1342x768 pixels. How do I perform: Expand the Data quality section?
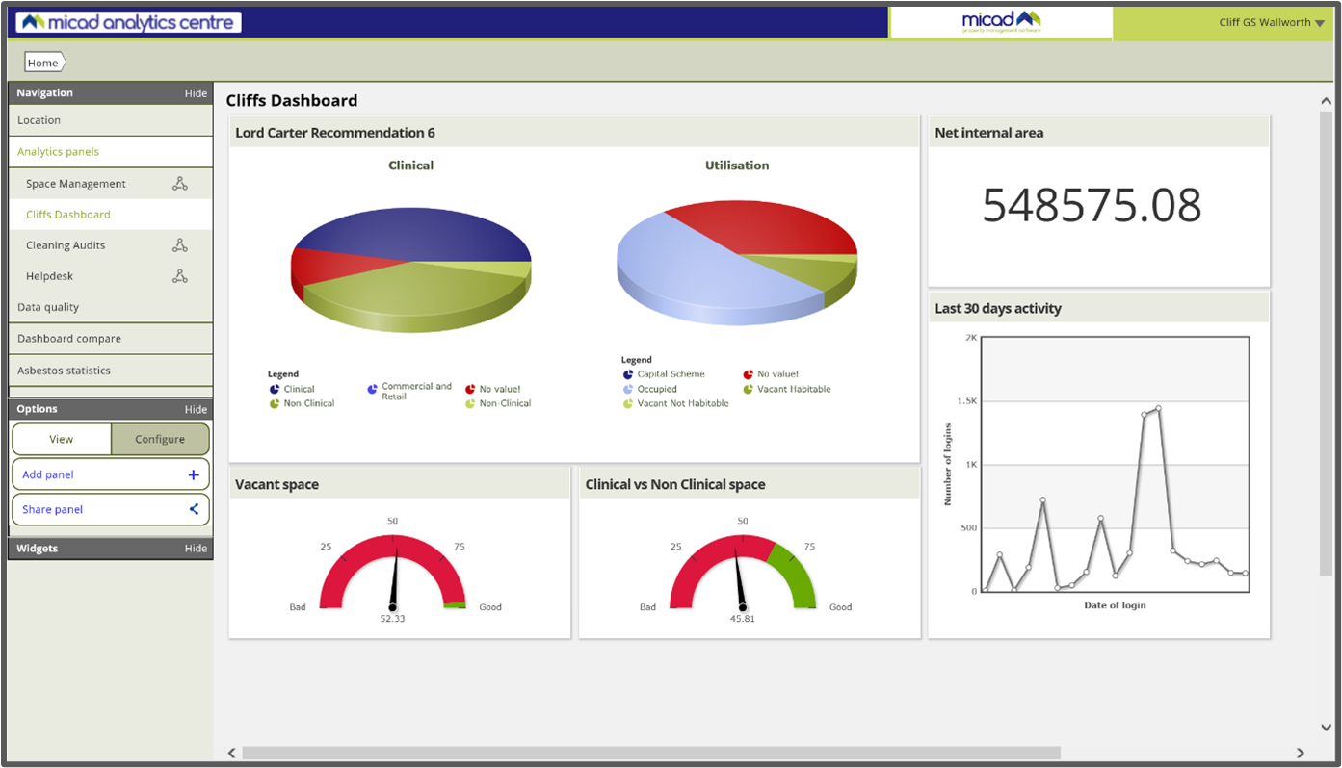coord(48,306)
